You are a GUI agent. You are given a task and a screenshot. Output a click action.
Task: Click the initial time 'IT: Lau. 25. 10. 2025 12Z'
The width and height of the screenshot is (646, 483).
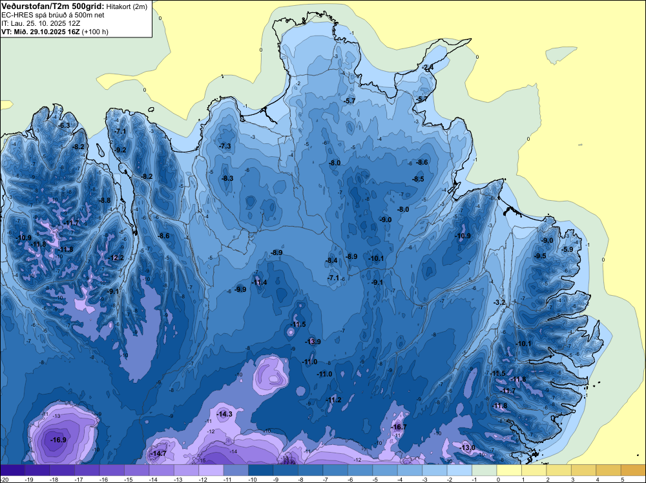click(40, 23)
